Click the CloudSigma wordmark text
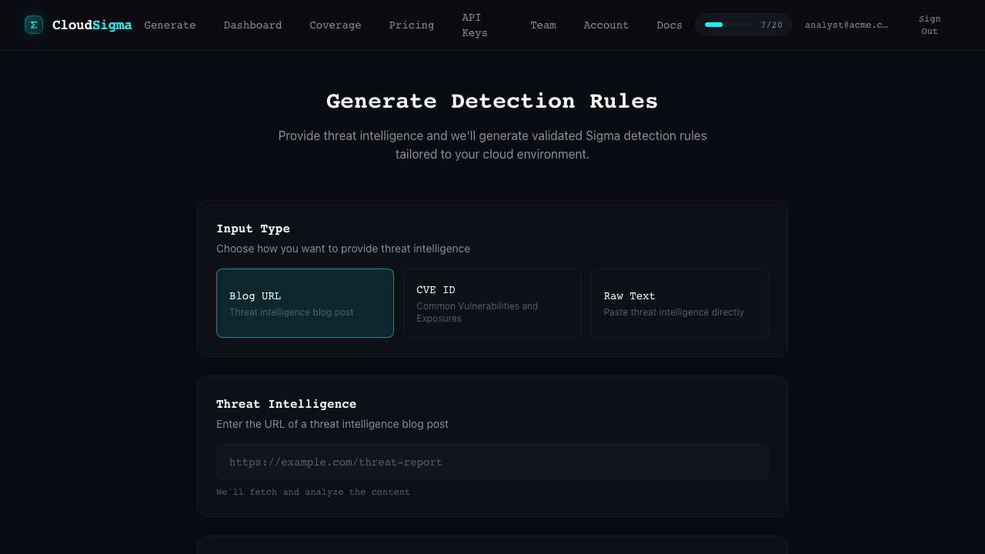This screenshot has height=554, width=985. (x=92, y=25)
